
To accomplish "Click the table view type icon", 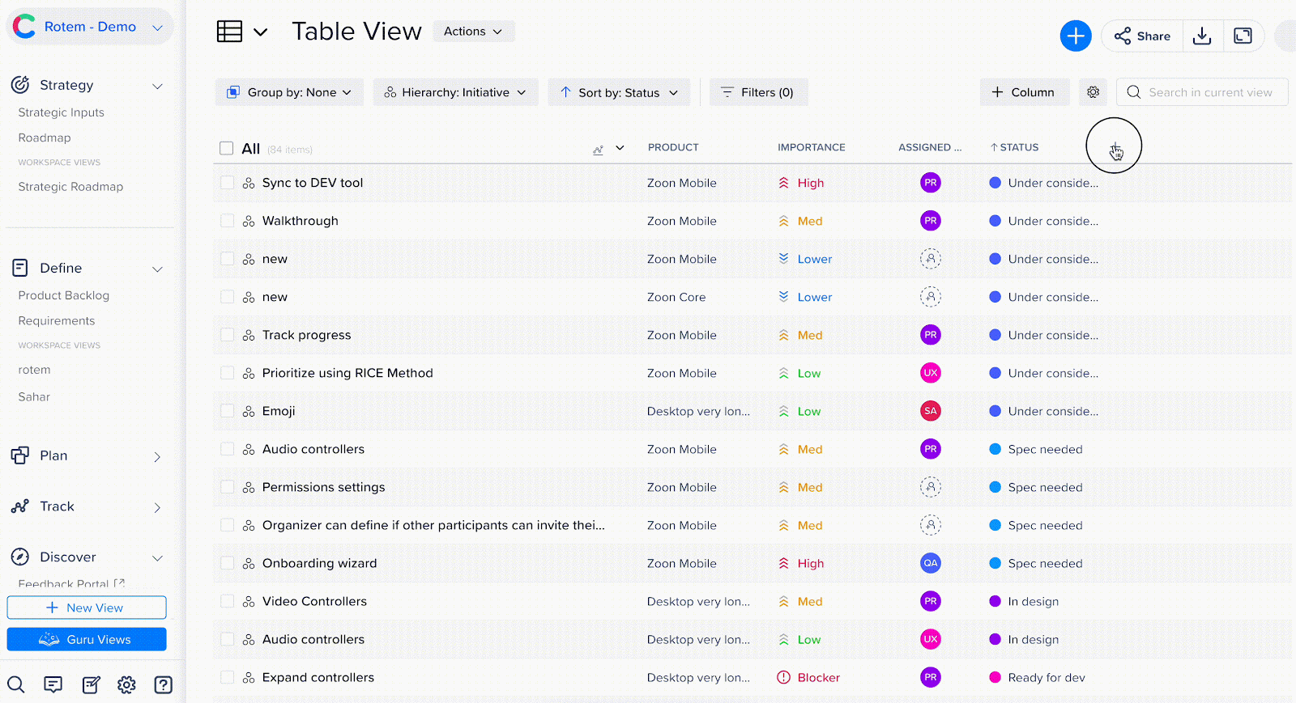I will tap(230, 32).
